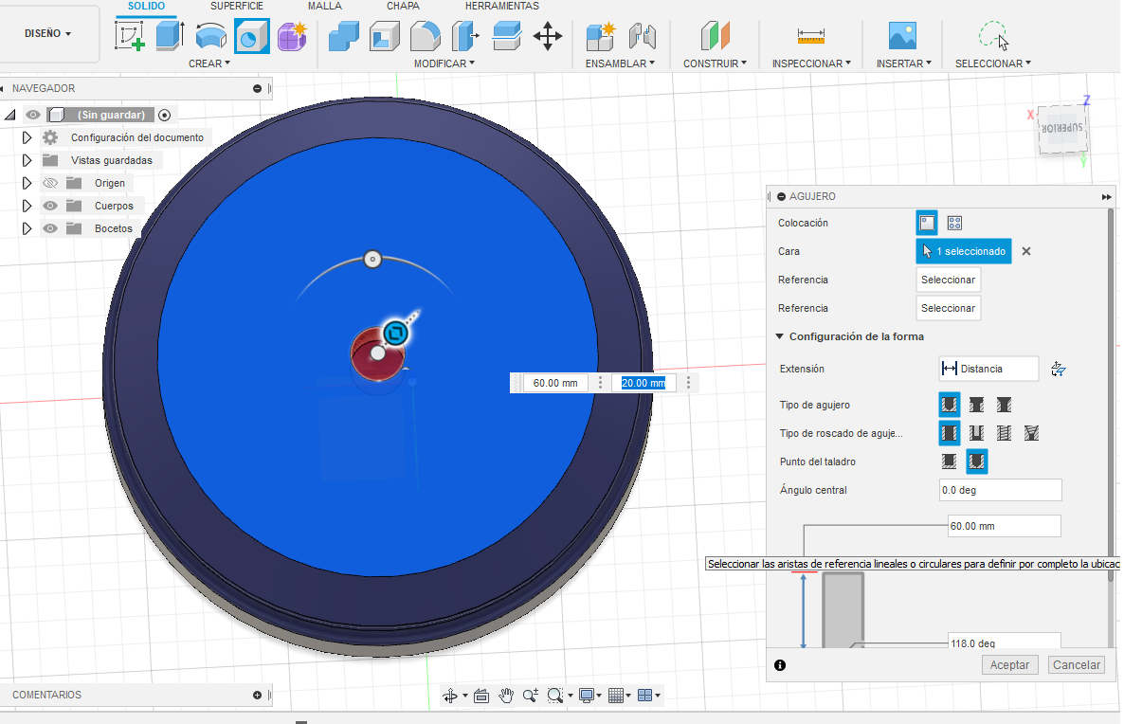Select the Extrude tool in toolbar
Viewport: 1124px width, 724px height.
click(171, 37)
